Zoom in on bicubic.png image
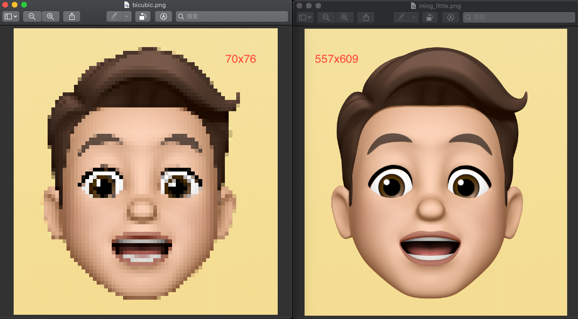This screenshot has width=578, height=319. 50,16
